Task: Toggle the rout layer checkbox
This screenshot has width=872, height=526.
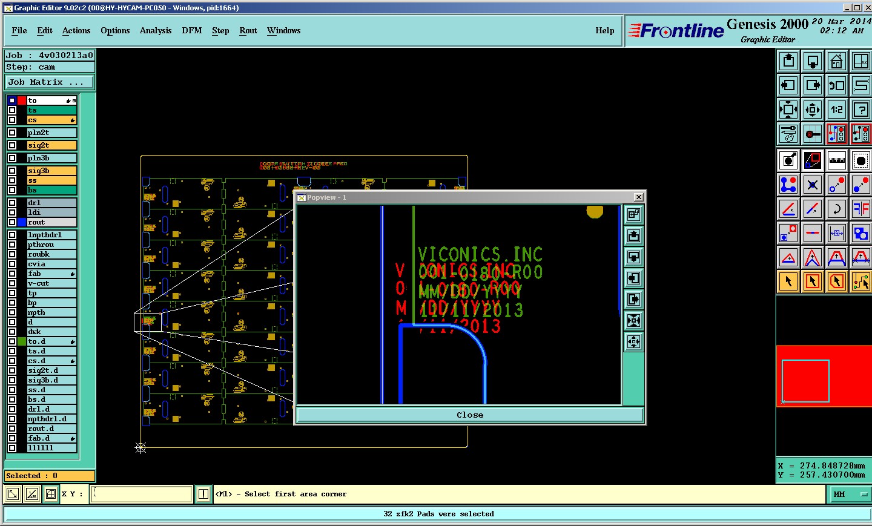Action: tap(12, 222)
